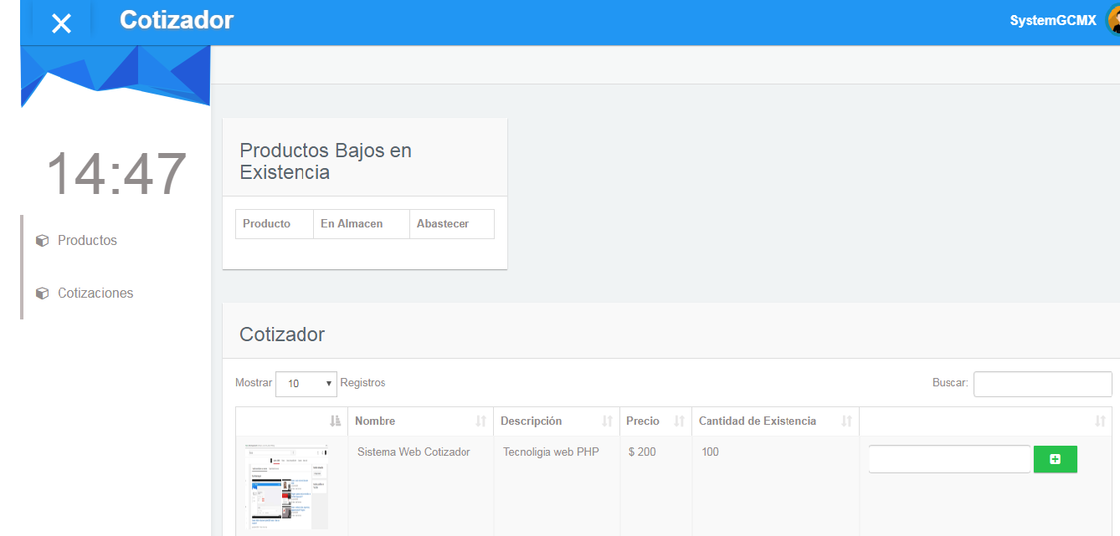Open the Productos menu item
Viewport: 1120px width, 536px height.
coord(87,241)
